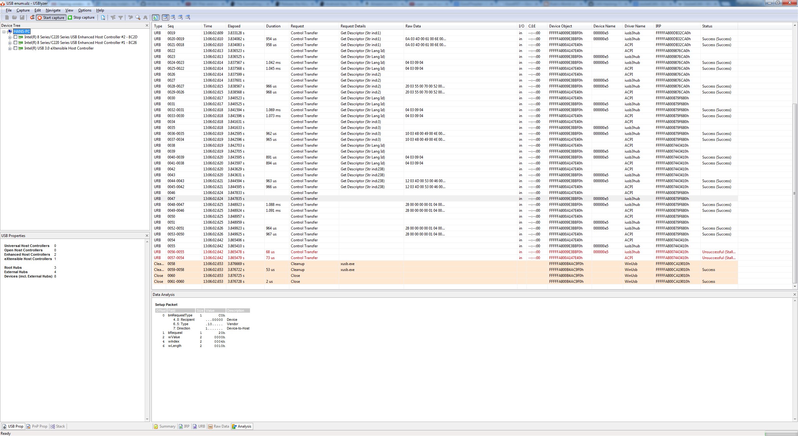Select the Stop capture icon

(x=70, y=17)
